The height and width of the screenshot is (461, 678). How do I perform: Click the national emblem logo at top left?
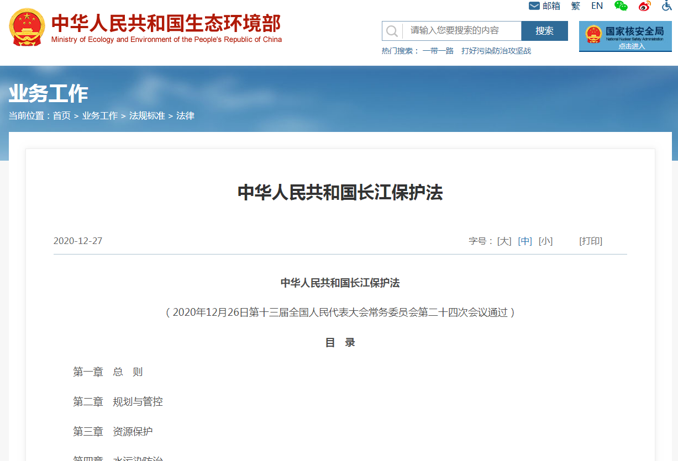tap(27, 28)
